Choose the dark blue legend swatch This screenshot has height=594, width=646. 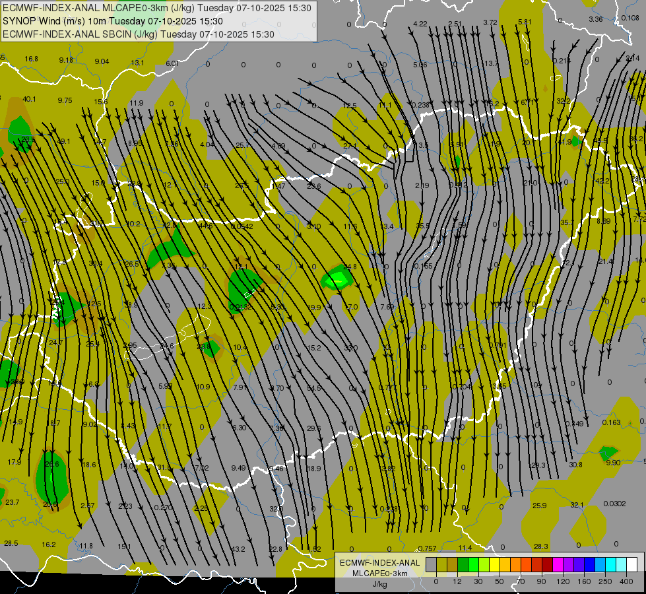589,565
